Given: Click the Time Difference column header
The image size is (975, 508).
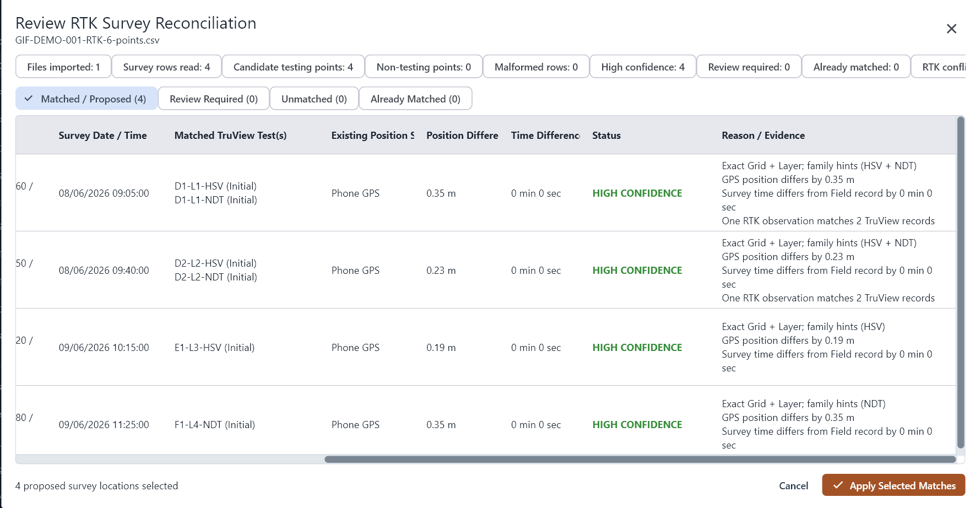Looking at the screenshot, I should click(x=545, y=135).
